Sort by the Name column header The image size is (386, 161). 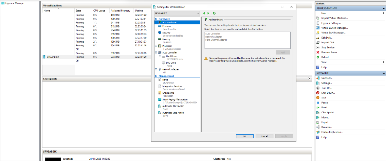click(x=59, y=11)
